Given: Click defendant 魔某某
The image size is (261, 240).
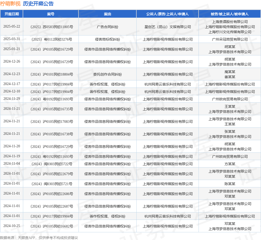Looking at the screenshot, I should coord(230,72).
